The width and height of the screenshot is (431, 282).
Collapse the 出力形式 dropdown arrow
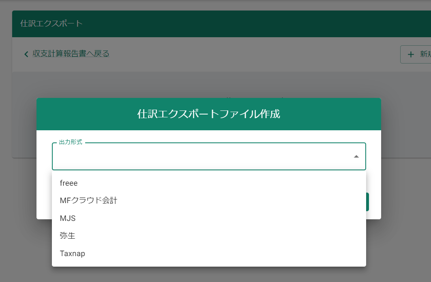[356, 156]
